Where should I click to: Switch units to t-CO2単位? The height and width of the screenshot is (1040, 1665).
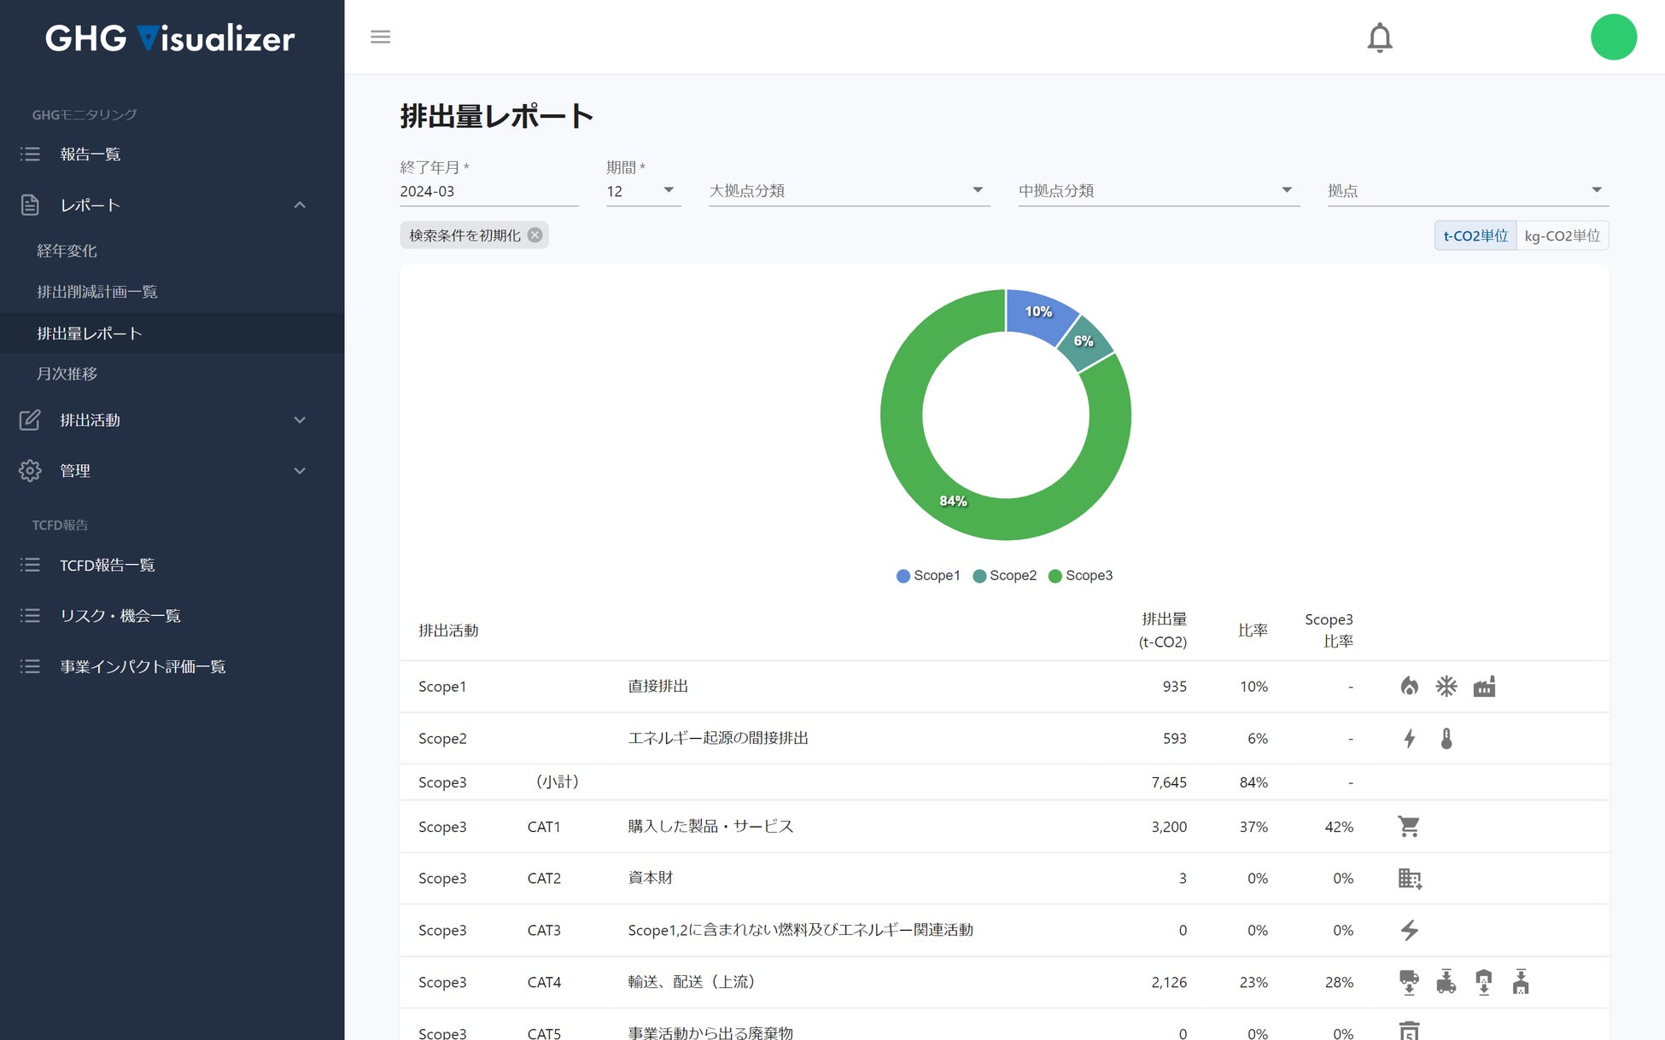1475,235
